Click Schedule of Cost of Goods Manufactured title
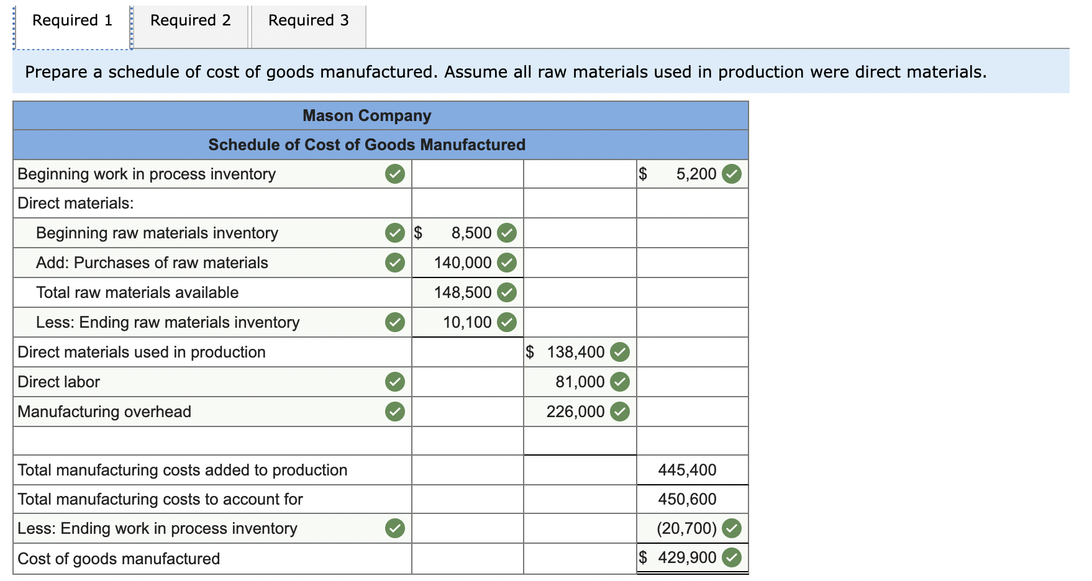The width and height of the screenshot is (1092, 581). coord(367,145)
